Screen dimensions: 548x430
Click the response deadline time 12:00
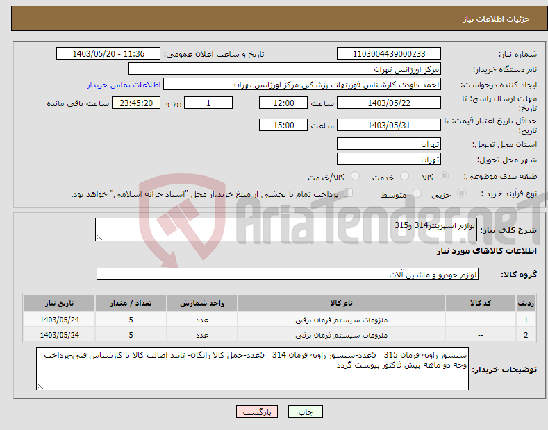click(x=283, y=103)
